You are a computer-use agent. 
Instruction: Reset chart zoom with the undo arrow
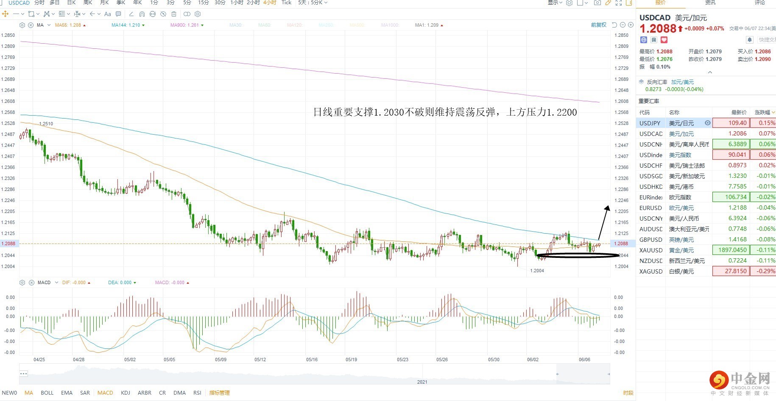pyautogui.click(x=614, y=25)
